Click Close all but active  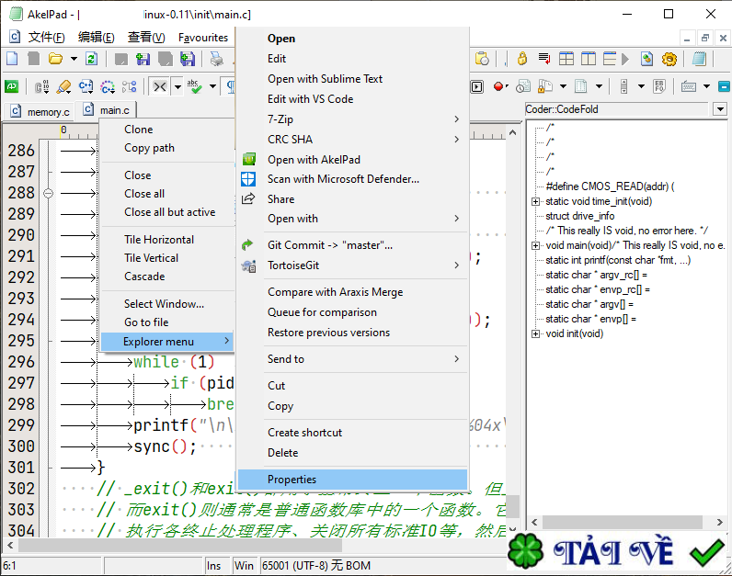(x=169, y=212)
